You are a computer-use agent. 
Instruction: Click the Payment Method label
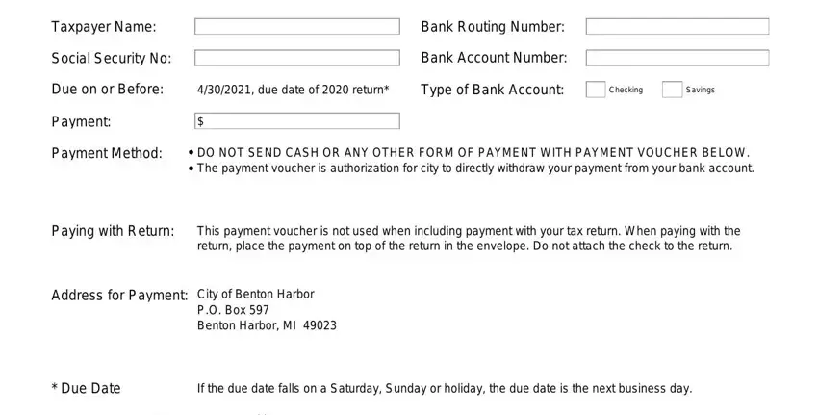click(107, 153)
